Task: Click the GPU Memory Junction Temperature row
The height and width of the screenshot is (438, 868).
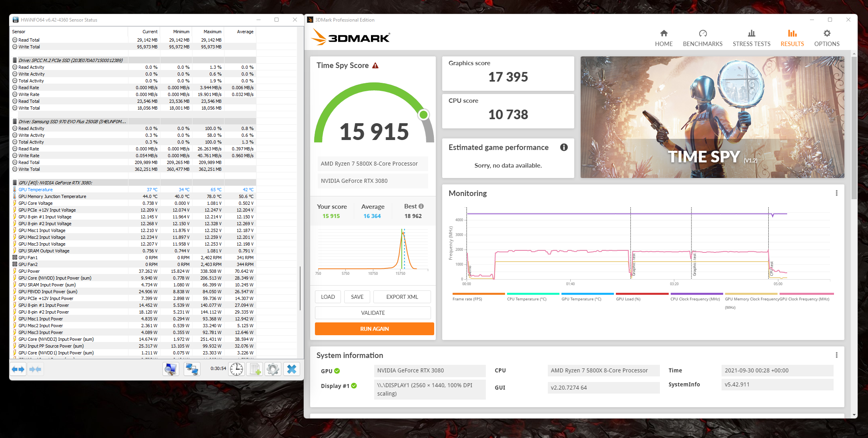Action: coord(134,196)
